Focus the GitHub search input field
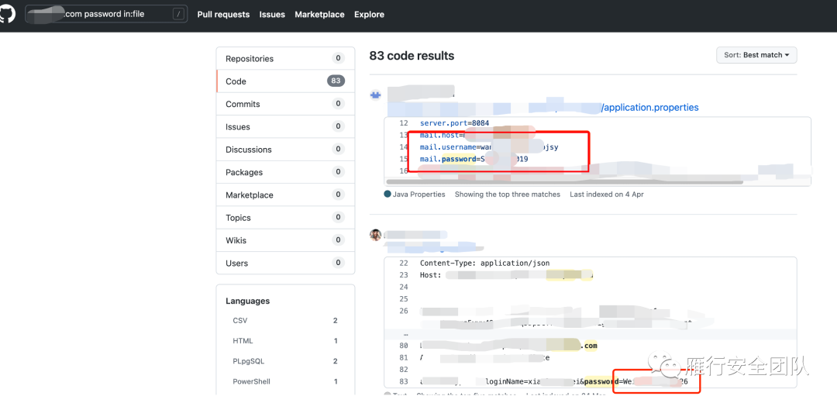 click(106, 15)
